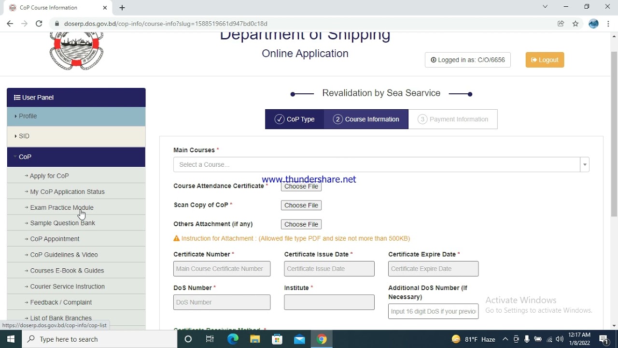
Task: Click the page vertical scrollbar
Action: pyautogui.click(x=614, y=133)
